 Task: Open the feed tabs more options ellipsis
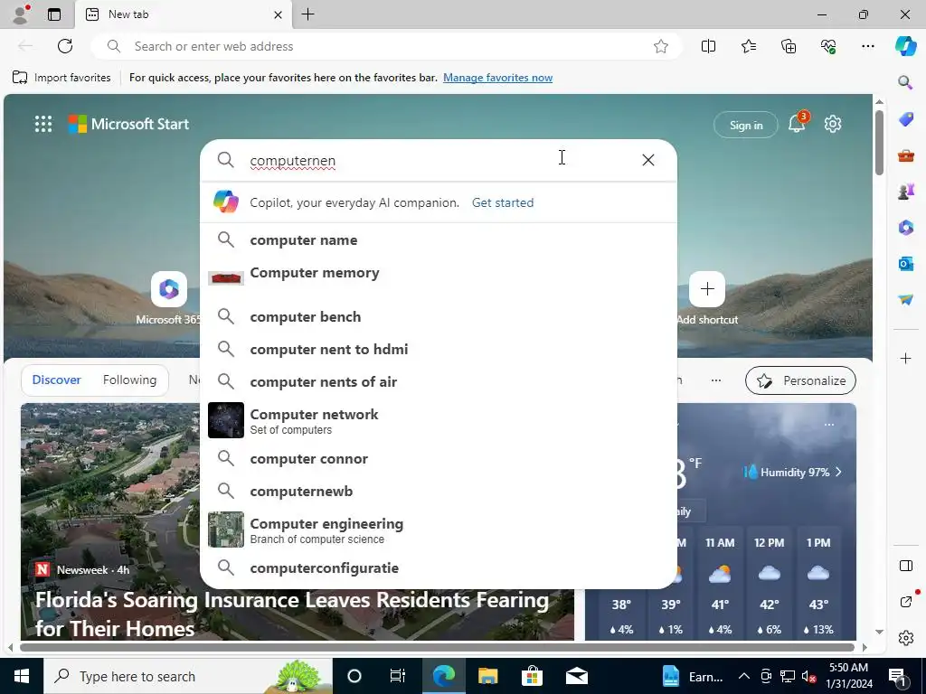[716, 380]
